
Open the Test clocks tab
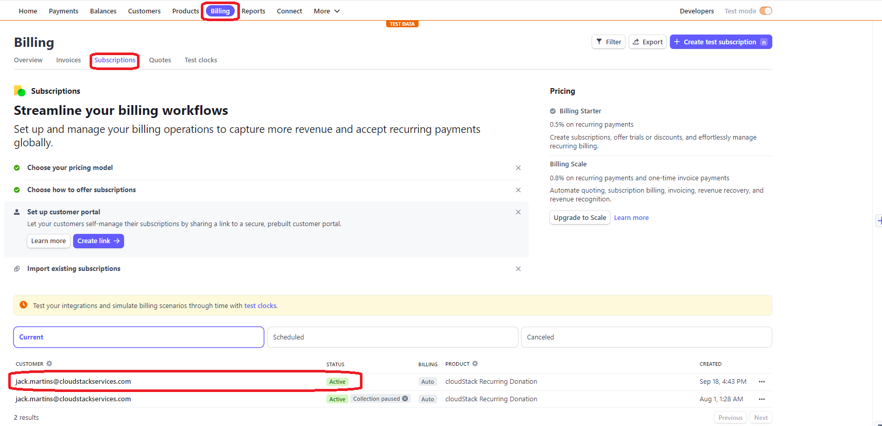[201, 60]
